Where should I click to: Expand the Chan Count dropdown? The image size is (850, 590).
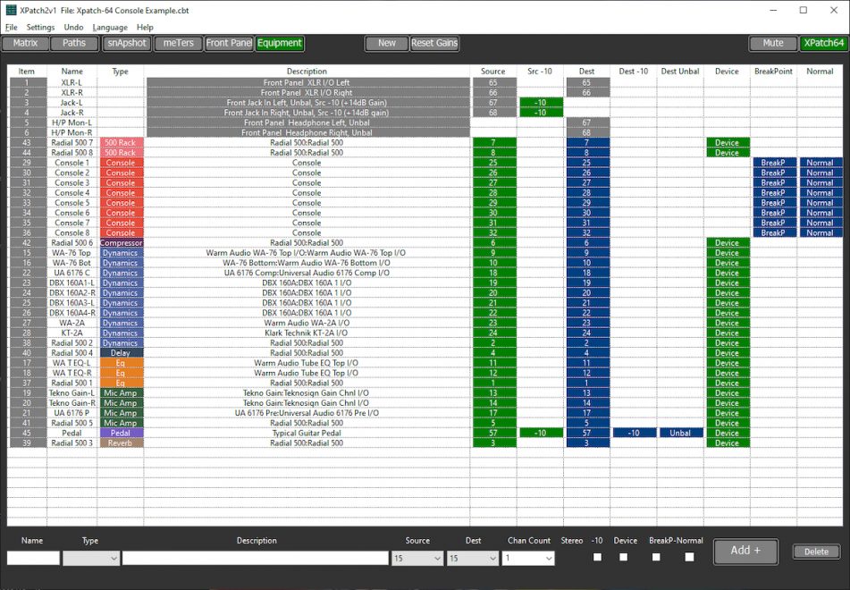526,557
